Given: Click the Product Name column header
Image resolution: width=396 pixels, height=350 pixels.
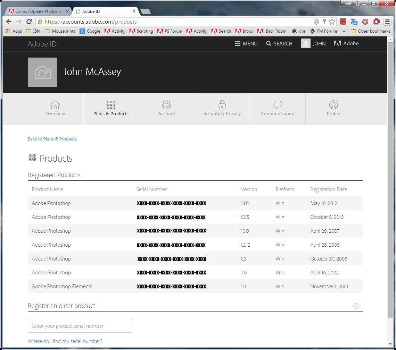Looking at the screenshot, I should (x=48, y=189).
